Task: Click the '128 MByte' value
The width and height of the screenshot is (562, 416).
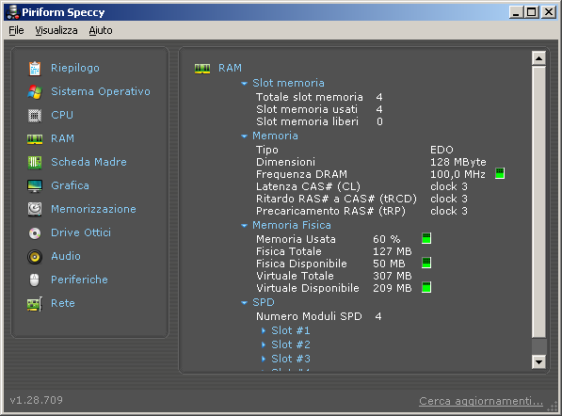Action: tap(458, 162)
